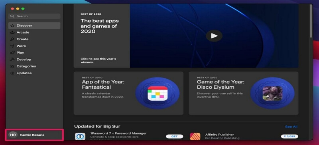Click the Work paper plane icon
Image resolution: width=319 pixels, height=145 pixels.
tap(12, 46)
